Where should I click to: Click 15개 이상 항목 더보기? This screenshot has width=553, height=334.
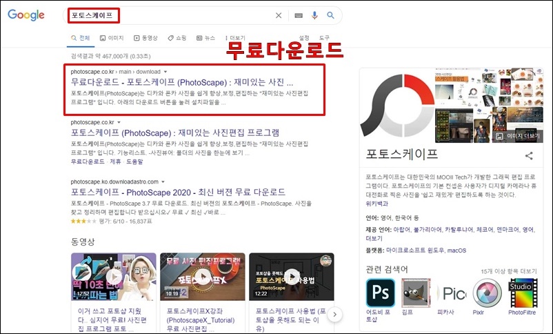coord(509,271)
